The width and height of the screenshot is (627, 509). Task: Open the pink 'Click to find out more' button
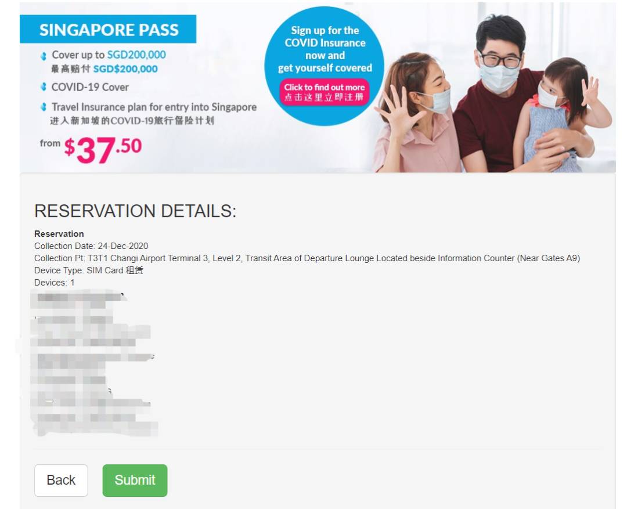tap(325, 92)
